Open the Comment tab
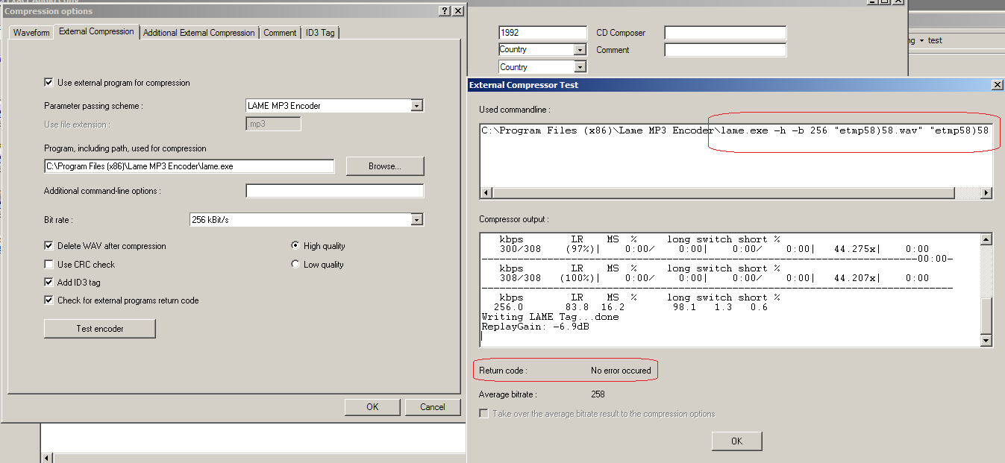This screenshot has height=463, width=1005. point(280,33)
